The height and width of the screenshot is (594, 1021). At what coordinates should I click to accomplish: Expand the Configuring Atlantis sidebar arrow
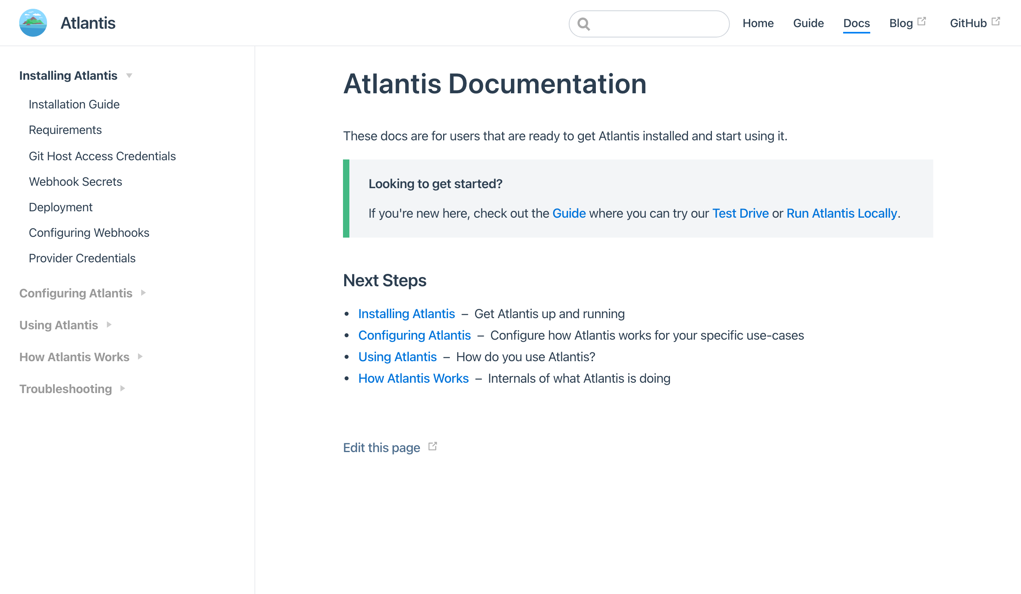point(143,293)
